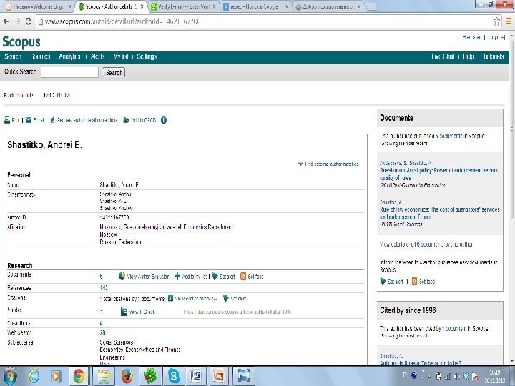Open Firefox from the taskbar

127,376
